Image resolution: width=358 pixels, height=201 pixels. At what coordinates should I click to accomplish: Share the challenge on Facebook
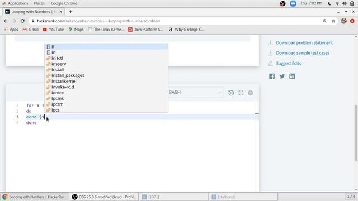point(272,76)
